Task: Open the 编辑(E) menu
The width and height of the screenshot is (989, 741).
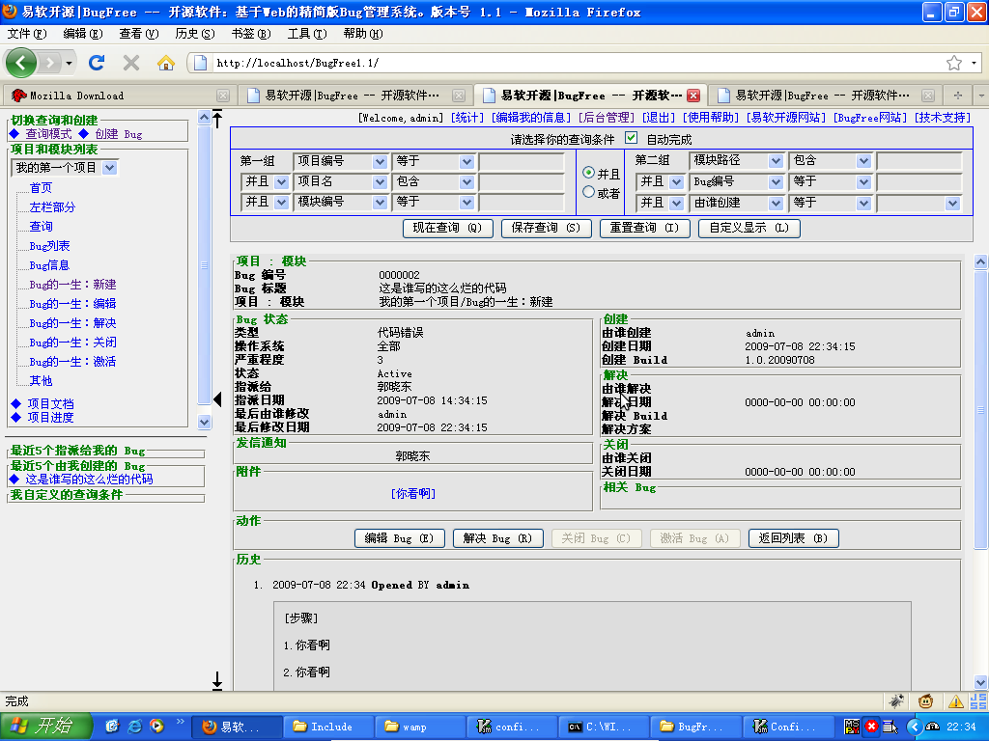Action: tap(83, 34)
